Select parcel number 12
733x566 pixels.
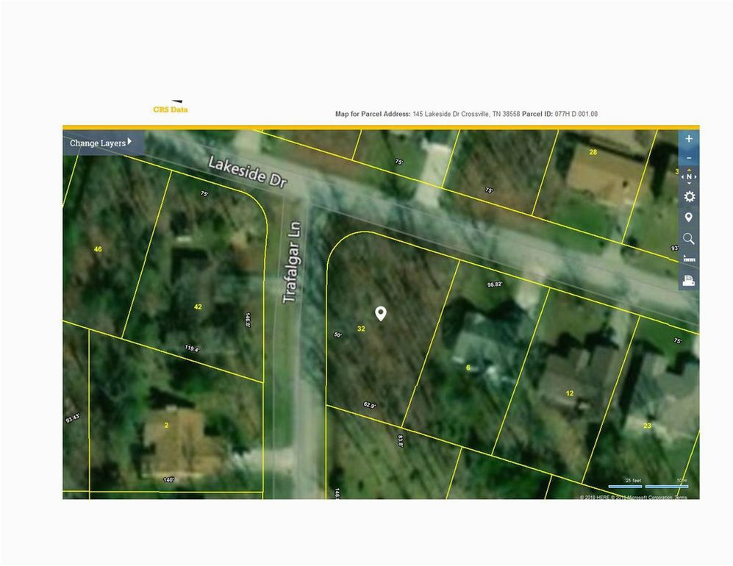click(x=569, y=393)
